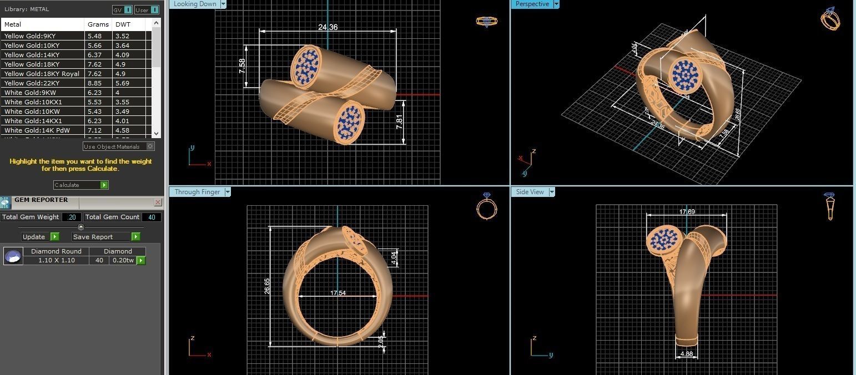Select the White Gold:10KW row
Image resolution: width=856 pixels, height=375 pixels.
click(76, 112)
